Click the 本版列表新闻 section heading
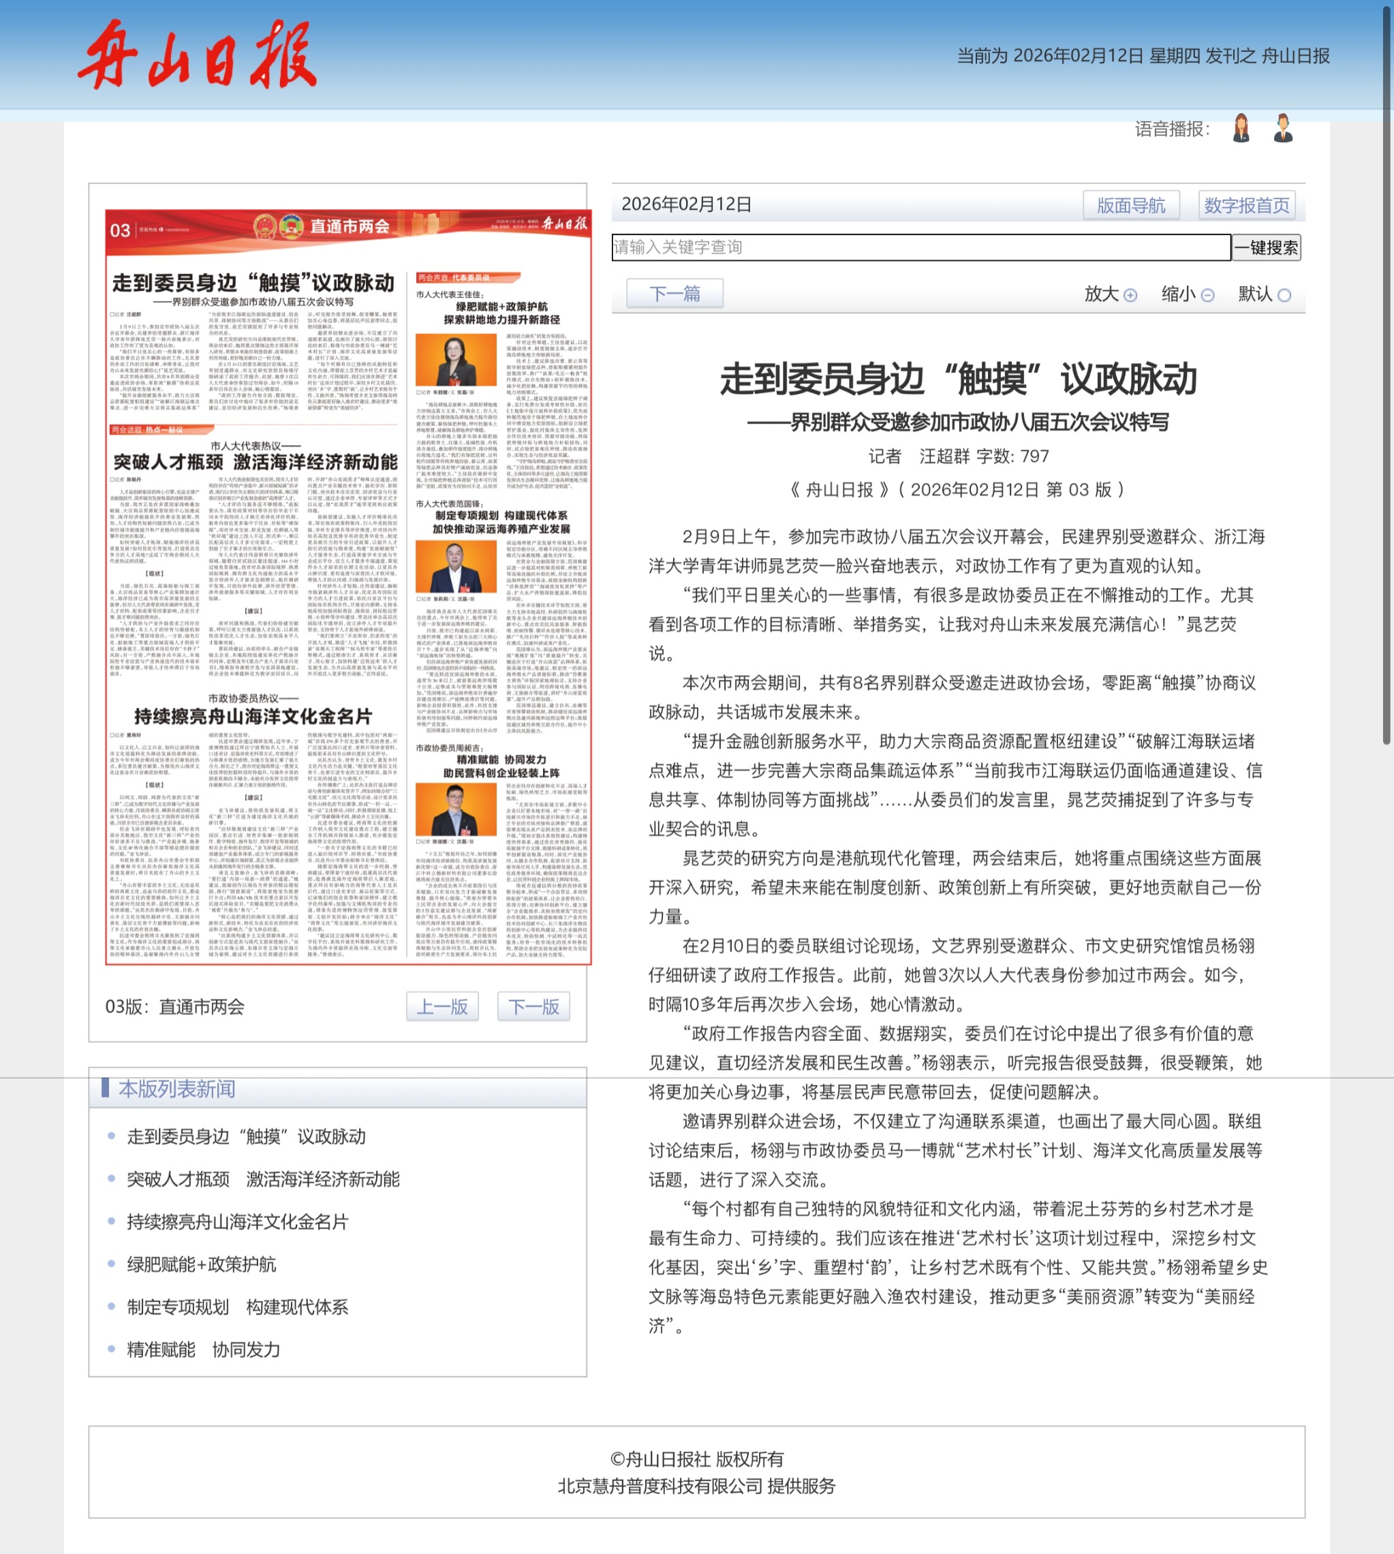 177,1088
